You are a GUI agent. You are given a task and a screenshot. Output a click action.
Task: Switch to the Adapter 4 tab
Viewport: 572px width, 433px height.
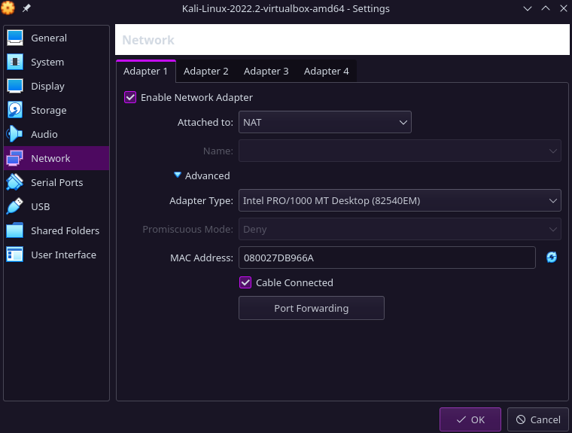click(x=326, y=72)
